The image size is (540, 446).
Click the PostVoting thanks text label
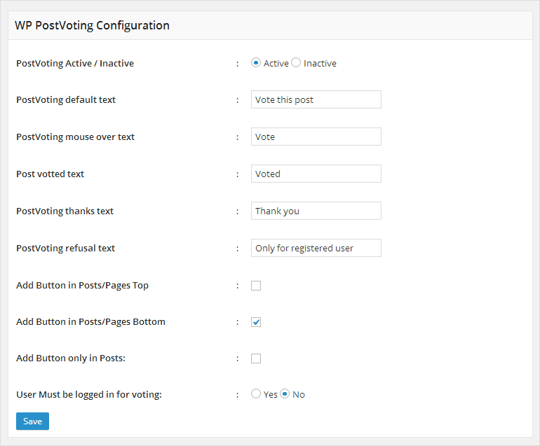pyautogui.click(x=65, y=211)
